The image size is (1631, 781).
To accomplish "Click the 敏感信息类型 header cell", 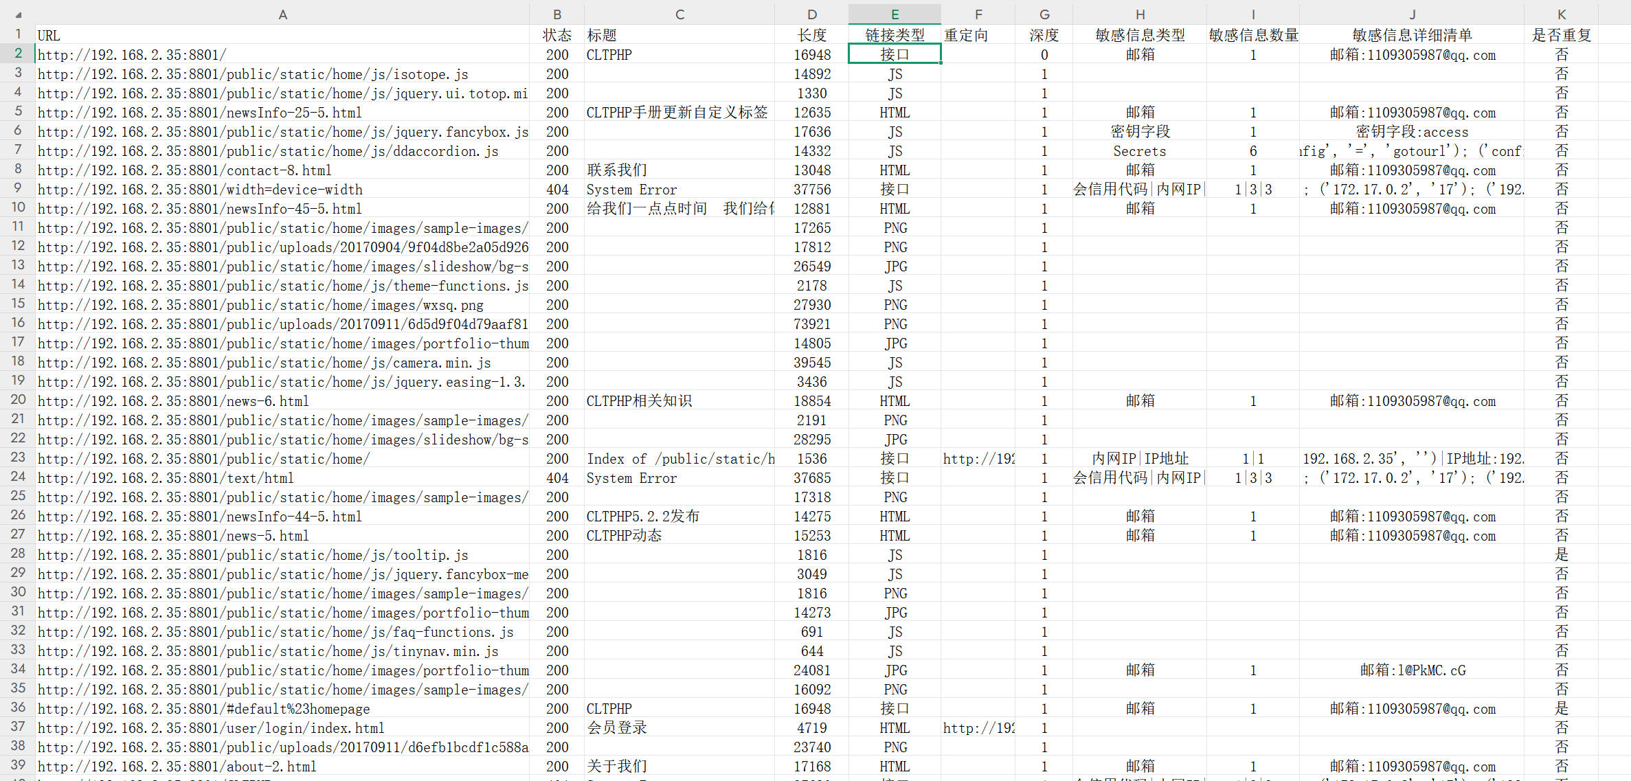I will click(x=1139, y=35).
